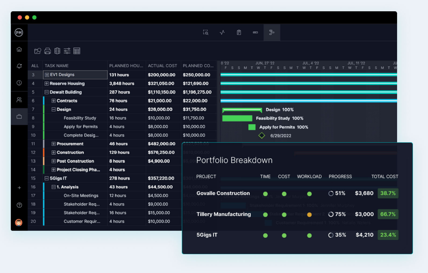
Task: Collapse the 5Gigs IT project
Action: tap(47, 178)
